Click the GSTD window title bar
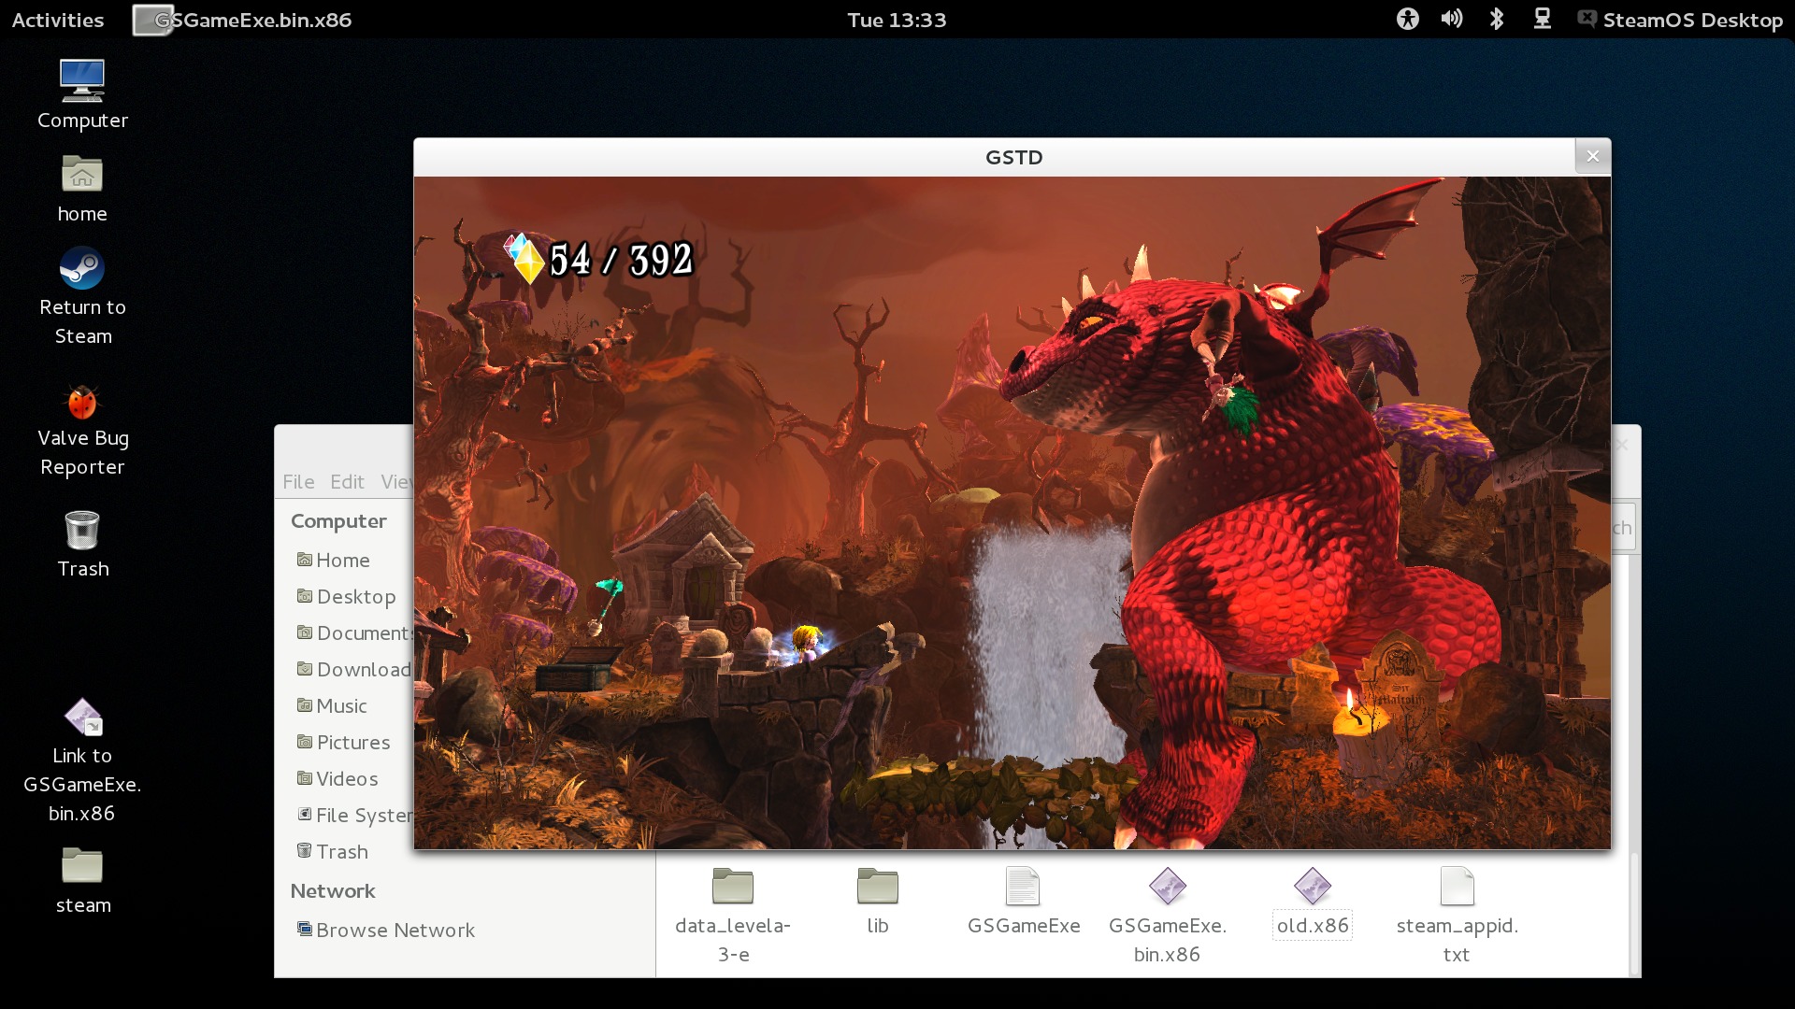 [1012, 156]
